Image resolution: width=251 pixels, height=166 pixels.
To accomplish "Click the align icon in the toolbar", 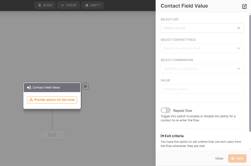I will coord(40,5).
